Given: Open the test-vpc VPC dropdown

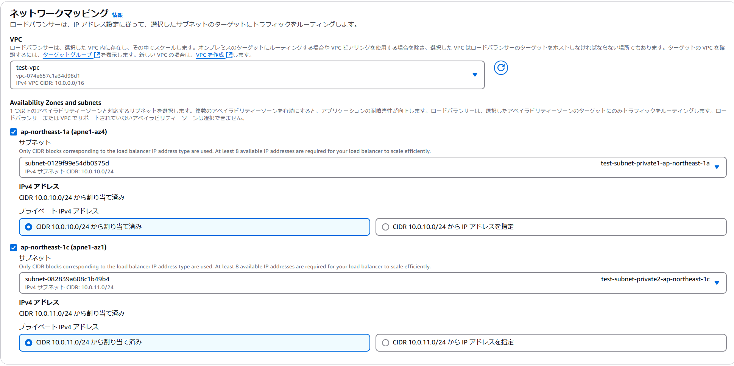Looking at the screenshot, I should pos(247,75).
